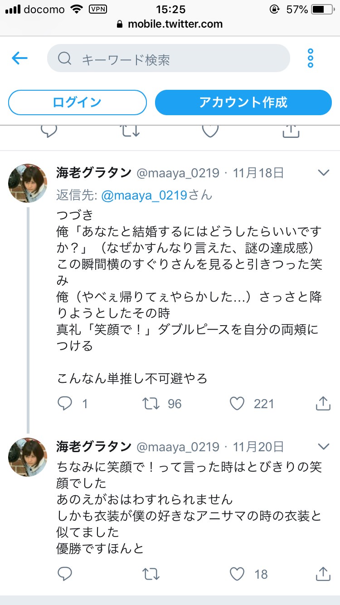The image size is (340, 605).
Task: Tap the blue back arrow
Action: (20, 58)
